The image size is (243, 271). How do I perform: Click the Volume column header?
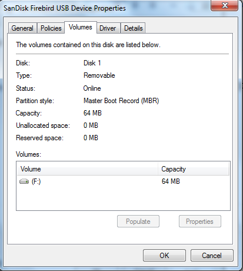click(x=88, y=169)
